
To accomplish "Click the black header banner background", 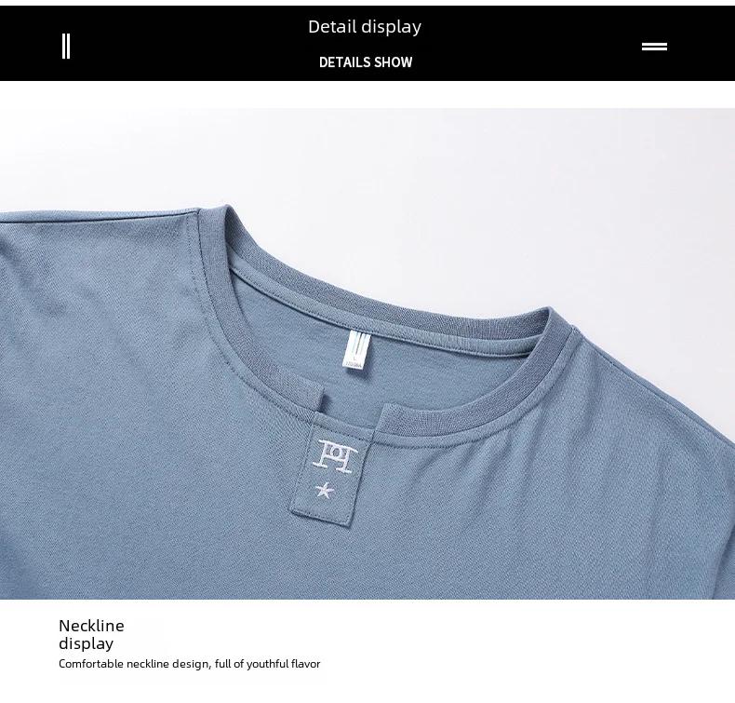I will (x=188, y=43).
